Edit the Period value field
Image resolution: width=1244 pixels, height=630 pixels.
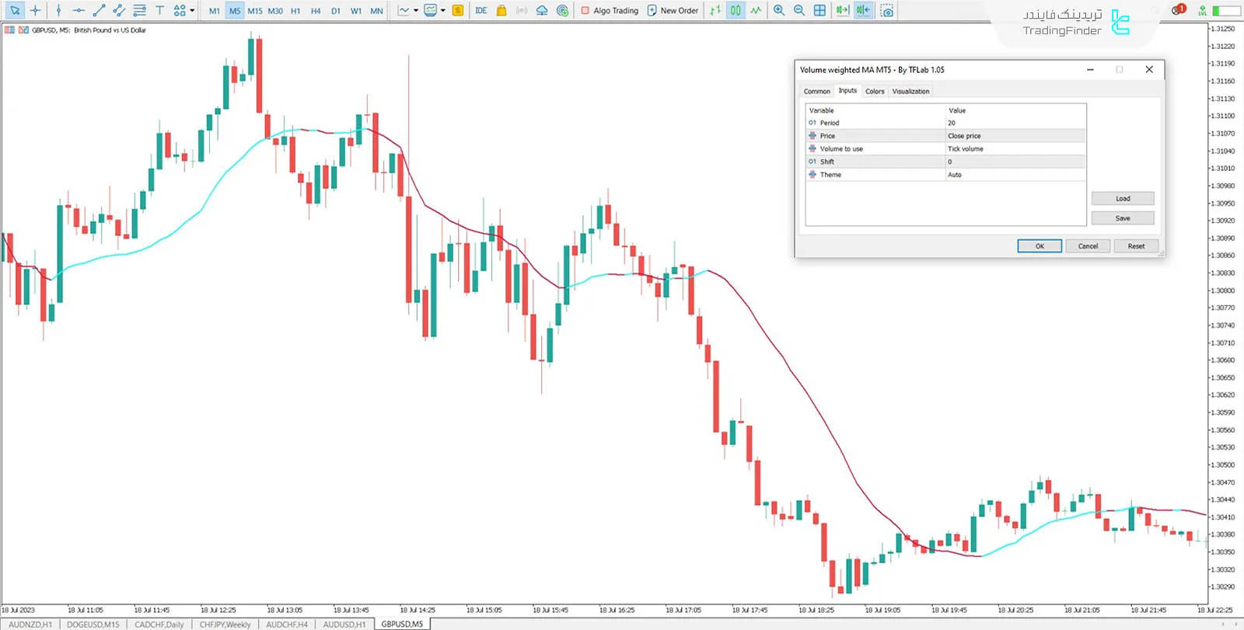point(1015,123)
